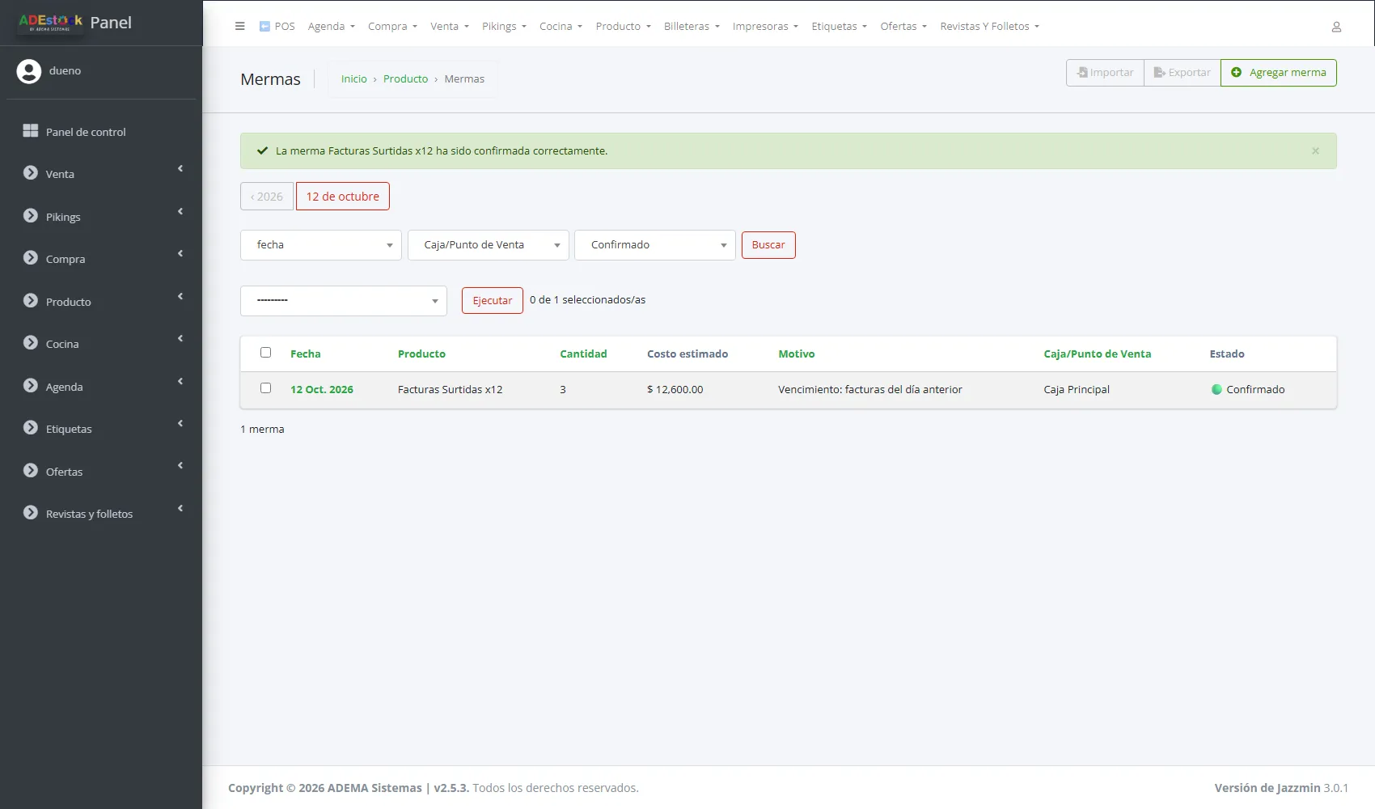The width and height of the screenshot is (1375, 809).
Task: Open the Revistas Y Folletos top menu
Action: tap(989, 27)
